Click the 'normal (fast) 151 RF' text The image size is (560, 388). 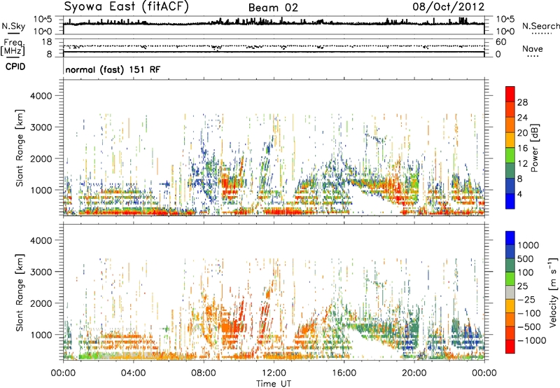(113, 69)
